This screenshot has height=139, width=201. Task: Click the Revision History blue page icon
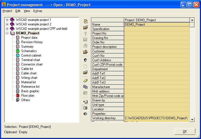coord(18,42)
